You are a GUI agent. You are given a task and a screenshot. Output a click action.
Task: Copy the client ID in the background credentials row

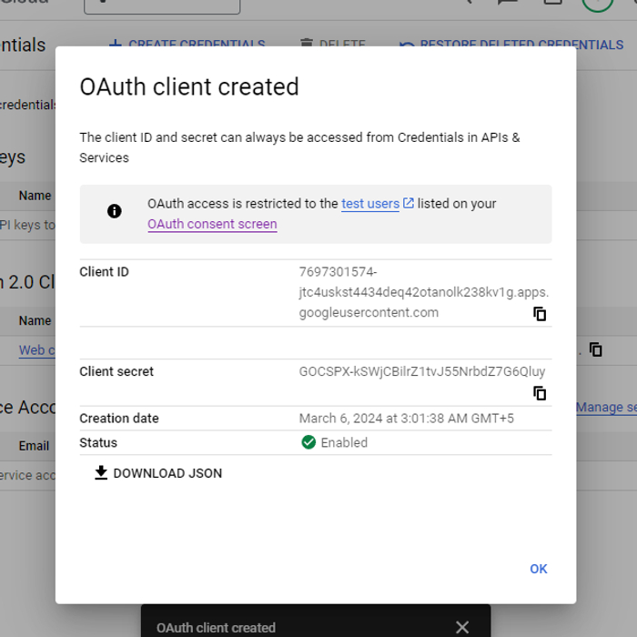pos(595,349)
